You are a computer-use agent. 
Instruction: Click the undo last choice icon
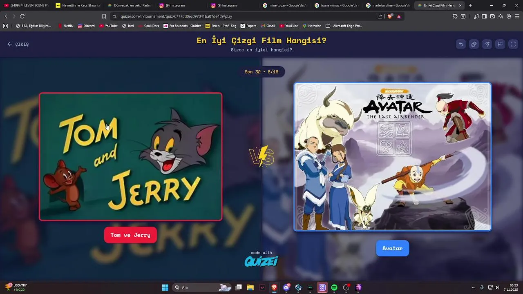tap(461, 44)
